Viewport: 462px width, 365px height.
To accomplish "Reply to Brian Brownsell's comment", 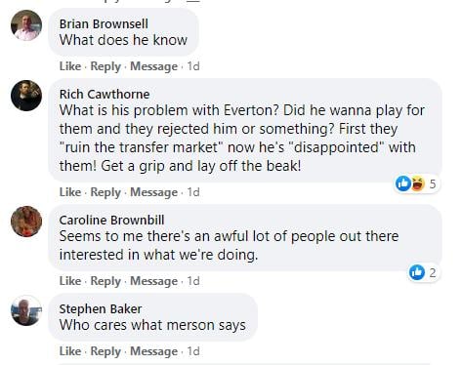I will pos(105,66).
